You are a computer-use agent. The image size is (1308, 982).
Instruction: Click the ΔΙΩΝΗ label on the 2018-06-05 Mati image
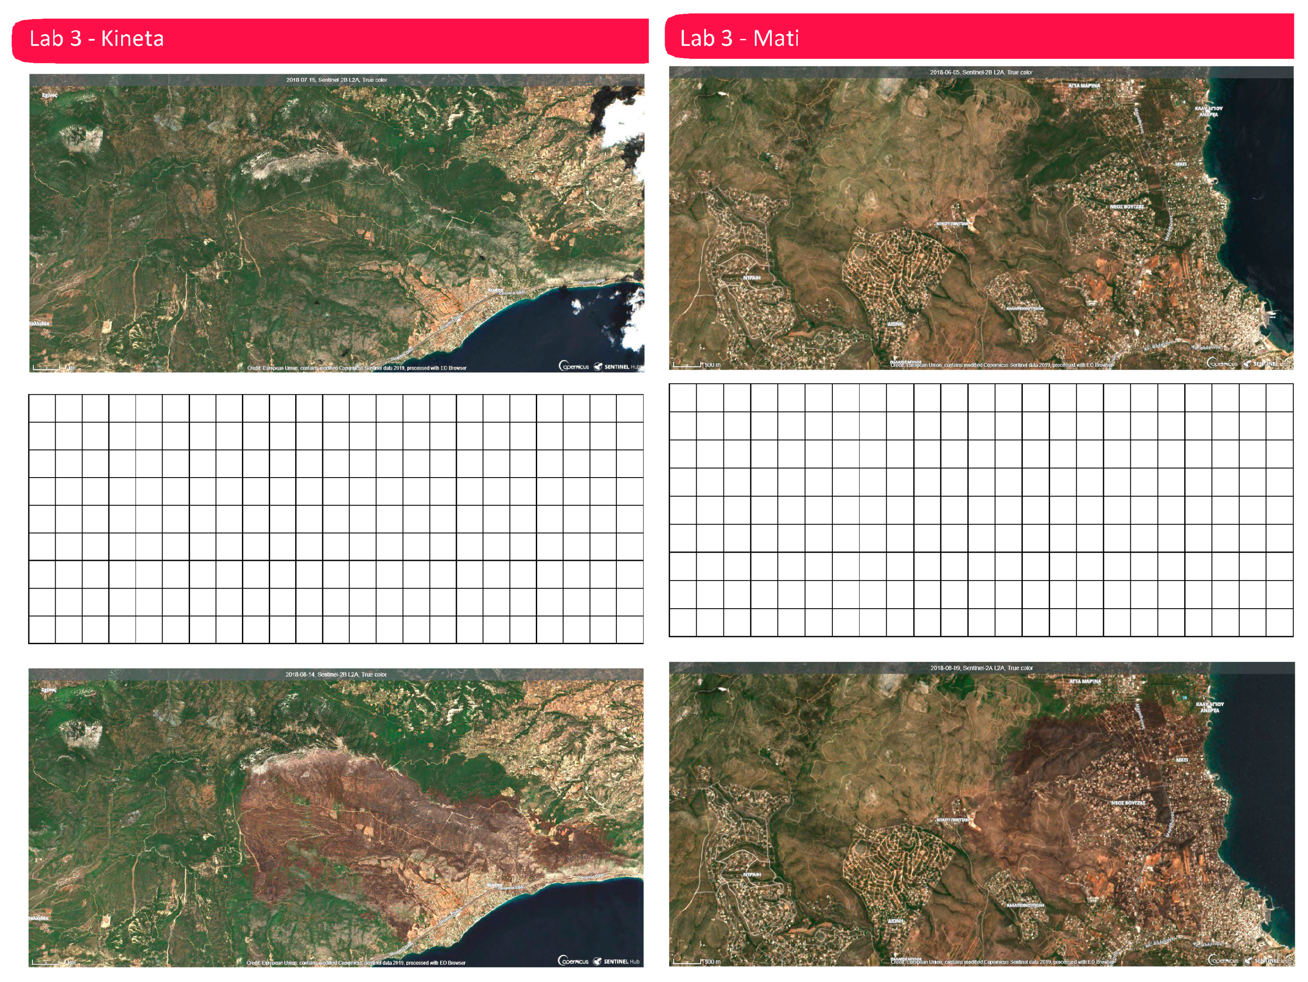[895, 324]
